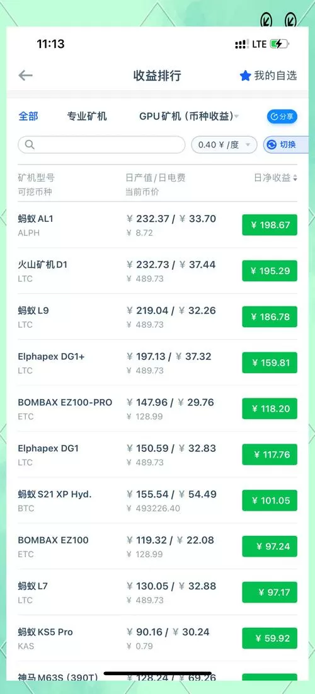The image size is (315, 694).
Task: Open the 蚂蚁 L9 miner row
Action: [x=157, y=317]
